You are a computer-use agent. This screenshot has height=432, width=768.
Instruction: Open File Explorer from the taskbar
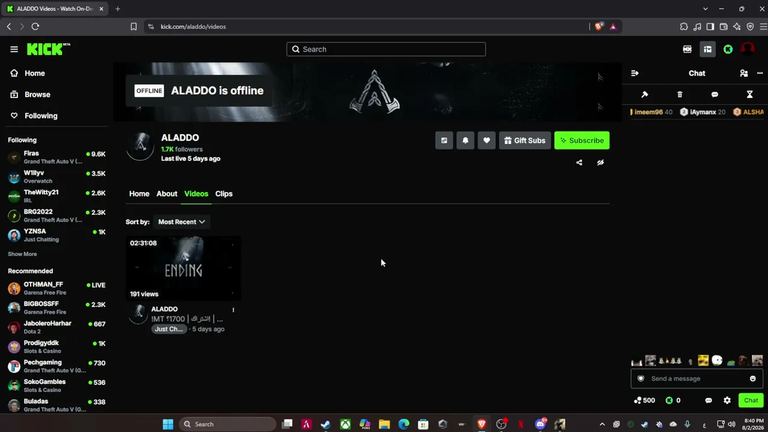click(x=384, y=424)
